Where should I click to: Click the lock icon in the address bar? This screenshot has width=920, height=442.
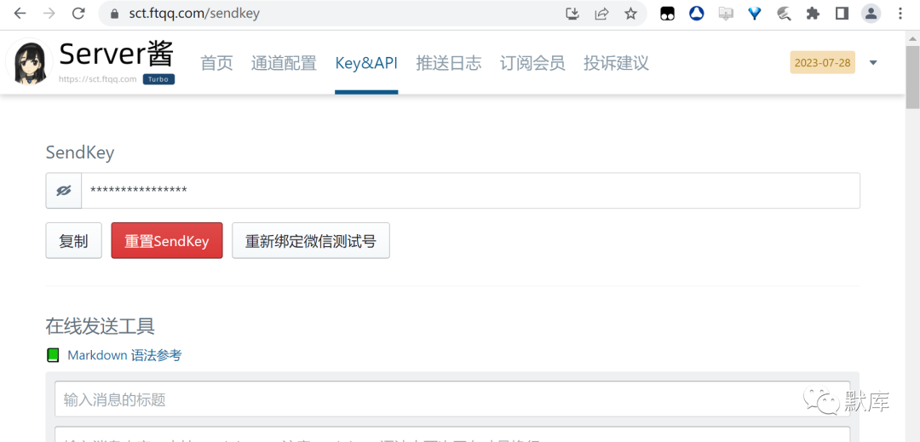(x=115, y=14)
